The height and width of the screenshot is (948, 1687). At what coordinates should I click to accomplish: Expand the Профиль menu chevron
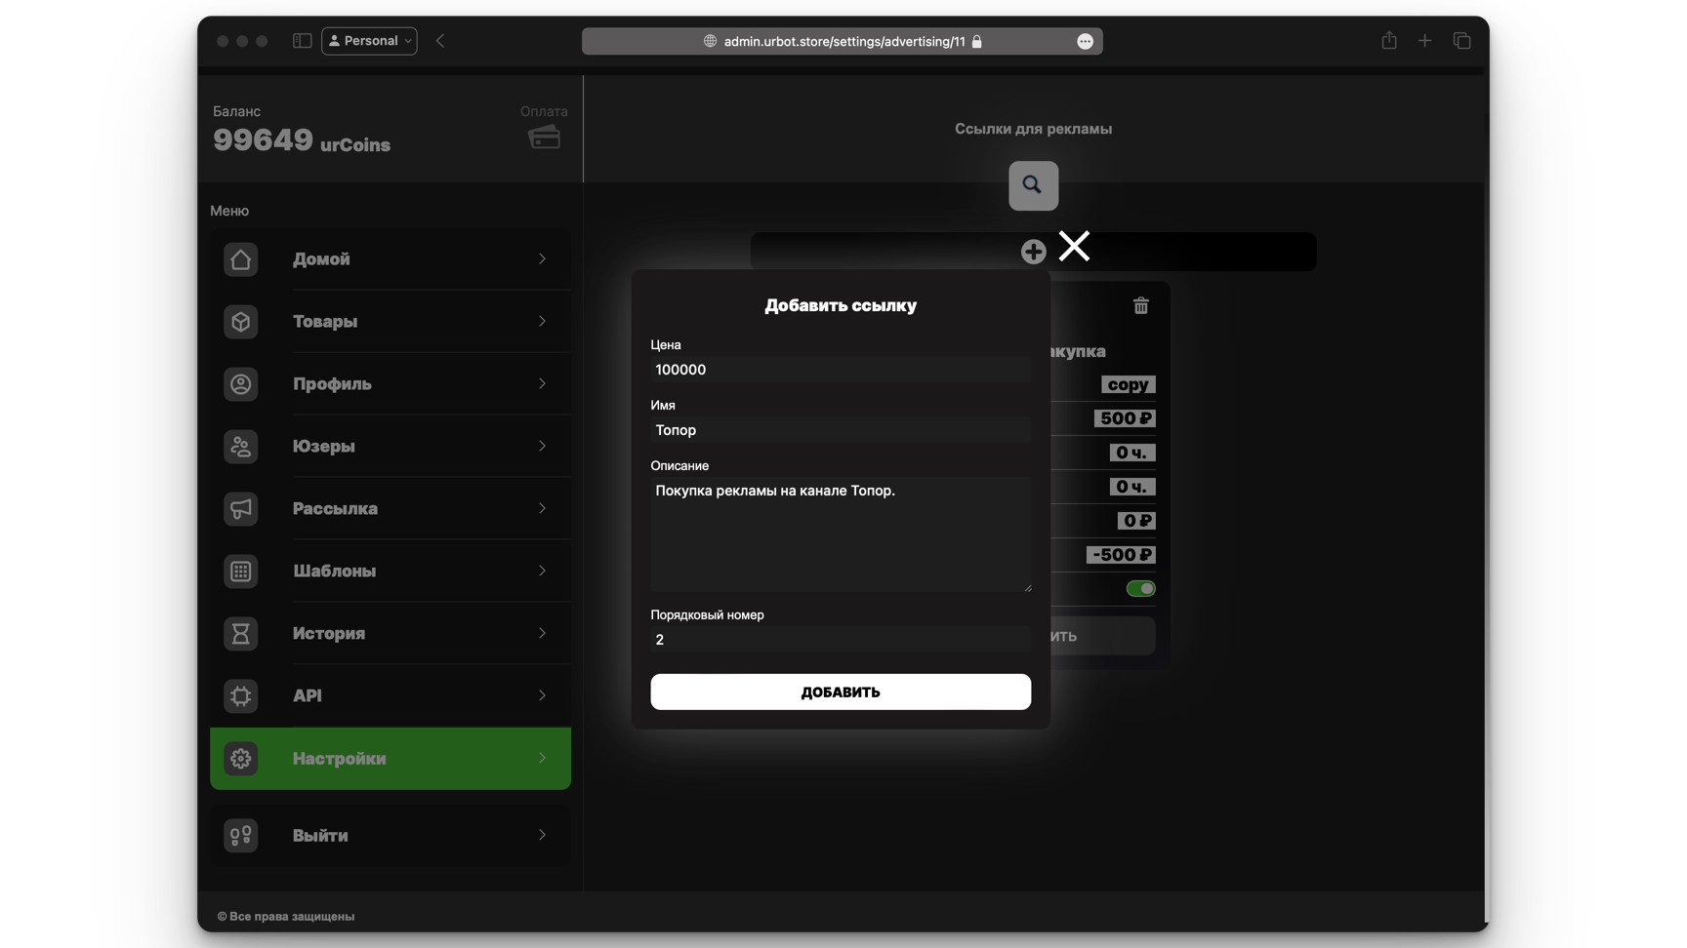[542, 384]
